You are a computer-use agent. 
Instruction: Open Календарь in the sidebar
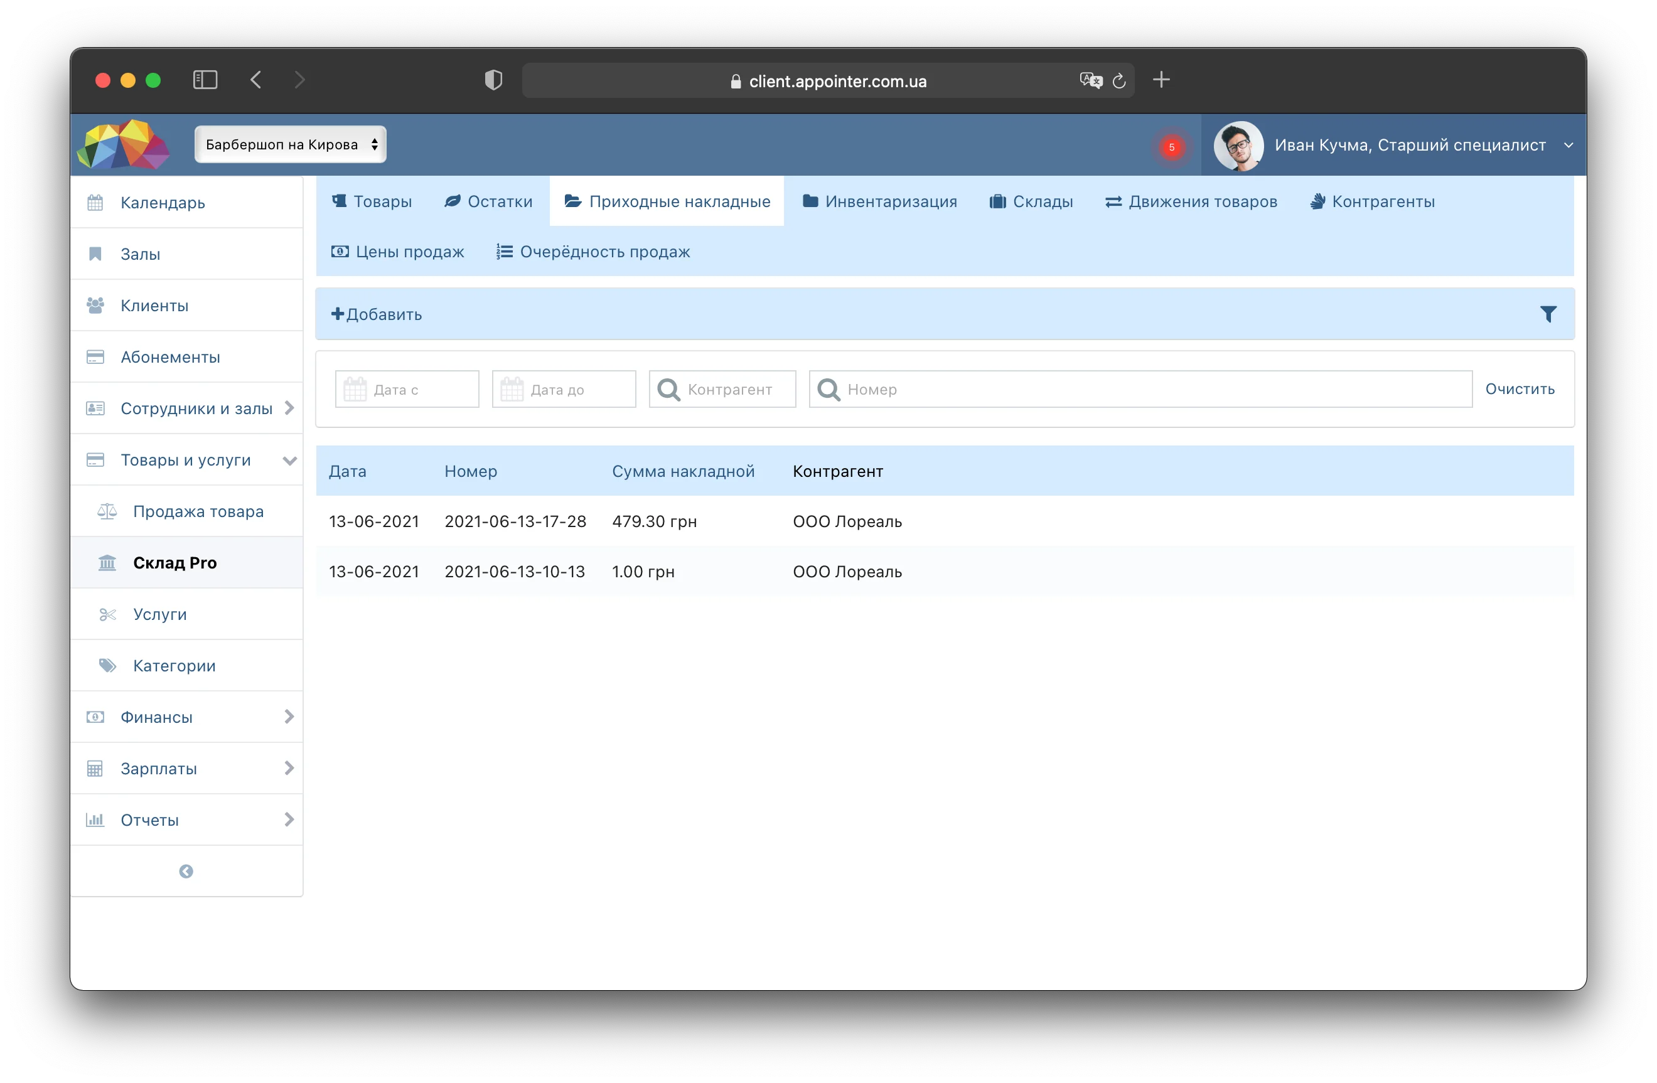[186, 203]
